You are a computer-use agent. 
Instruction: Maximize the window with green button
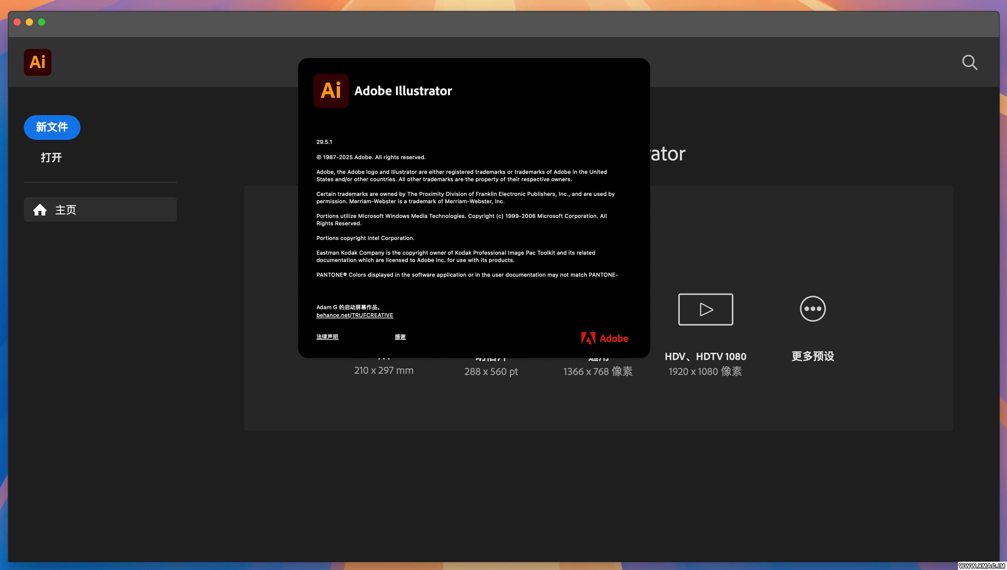click(42, 22)
